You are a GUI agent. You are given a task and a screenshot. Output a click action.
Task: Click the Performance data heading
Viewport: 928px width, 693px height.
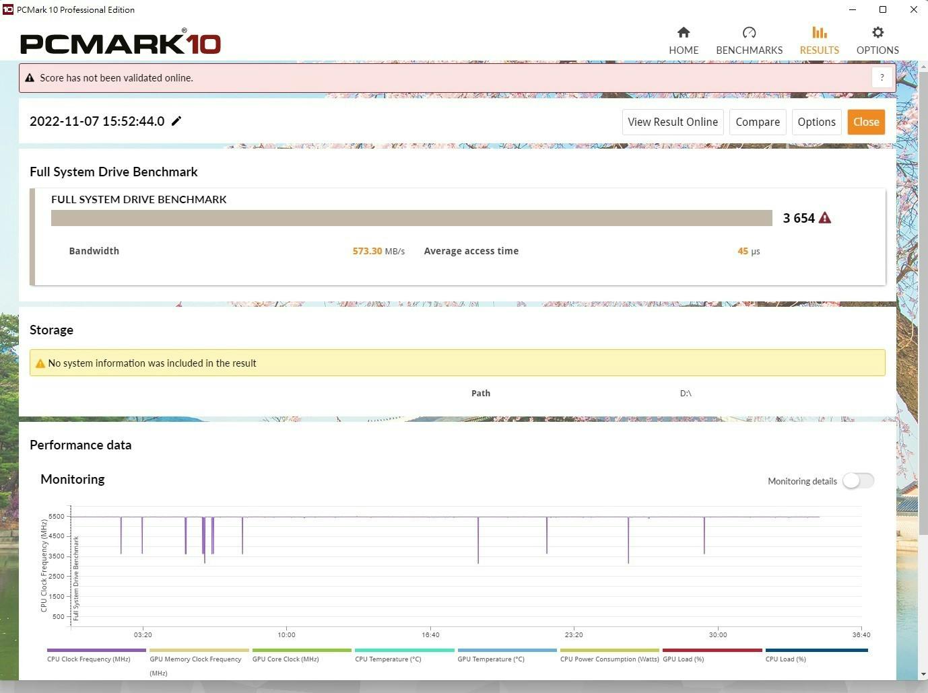[x=81, y=445]
